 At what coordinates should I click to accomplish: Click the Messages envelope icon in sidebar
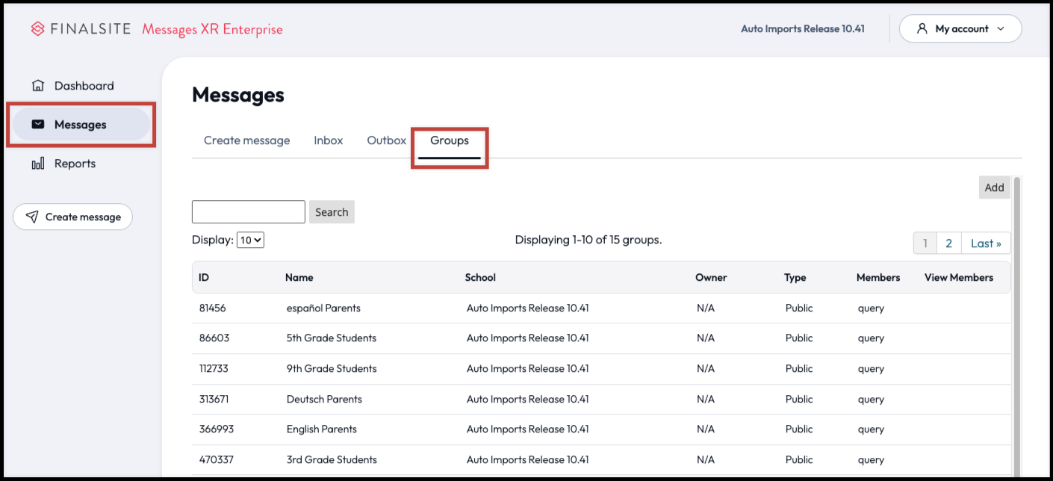coord(38,125)
